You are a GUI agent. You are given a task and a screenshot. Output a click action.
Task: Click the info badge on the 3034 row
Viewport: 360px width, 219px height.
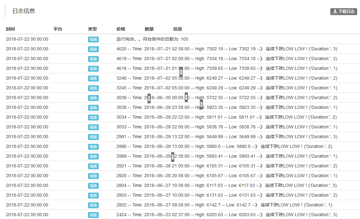[x=93, y=117]
